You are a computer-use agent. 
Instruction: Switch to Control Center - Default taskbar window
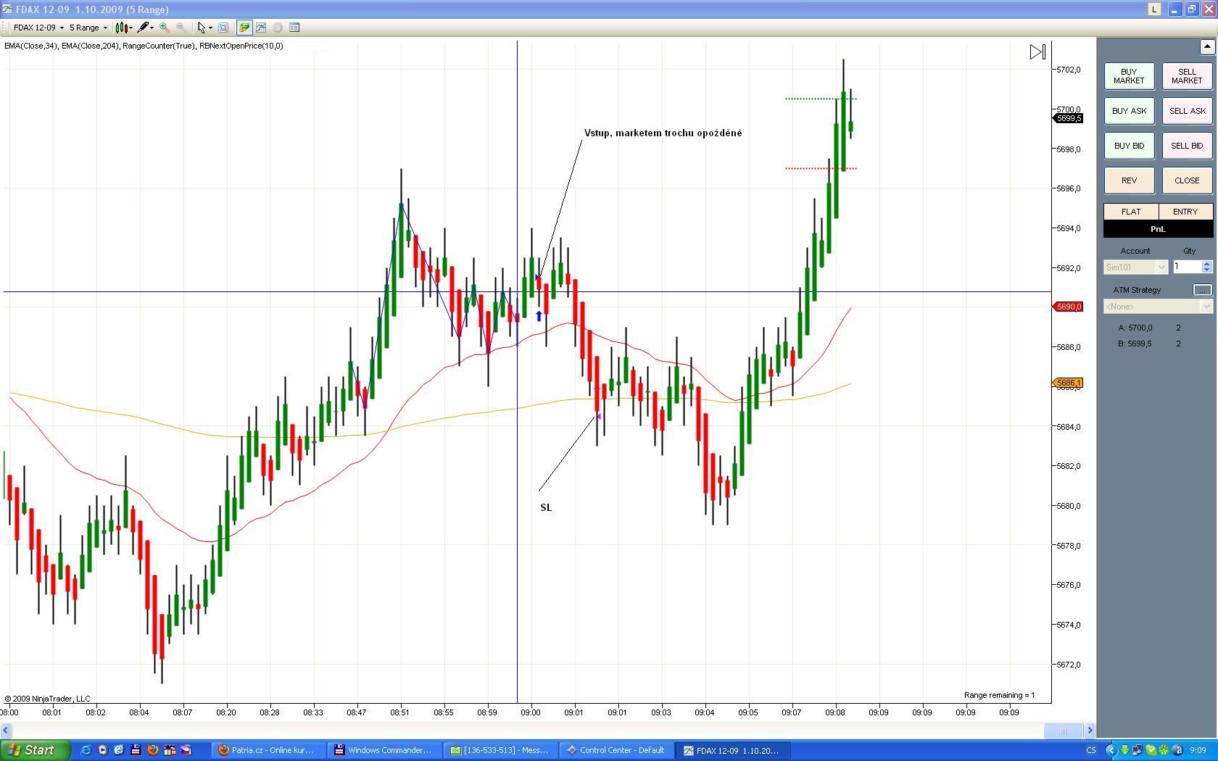[x=615, y=750]
